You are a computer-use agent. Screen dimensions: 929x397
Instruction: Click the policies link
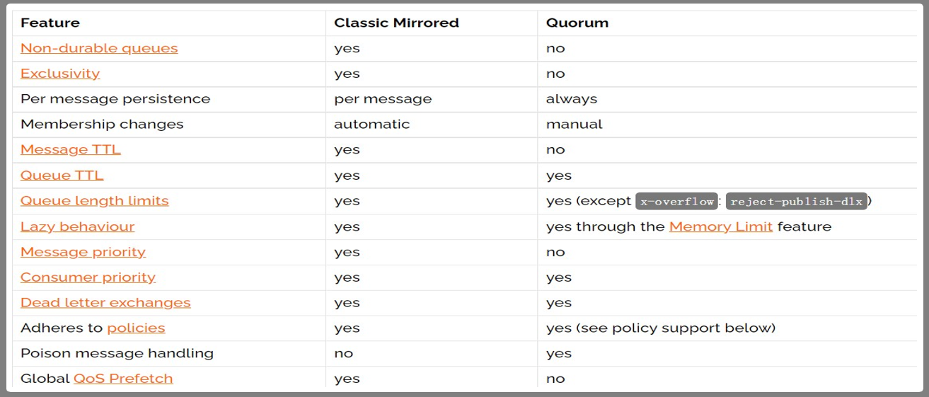[136, 328]
